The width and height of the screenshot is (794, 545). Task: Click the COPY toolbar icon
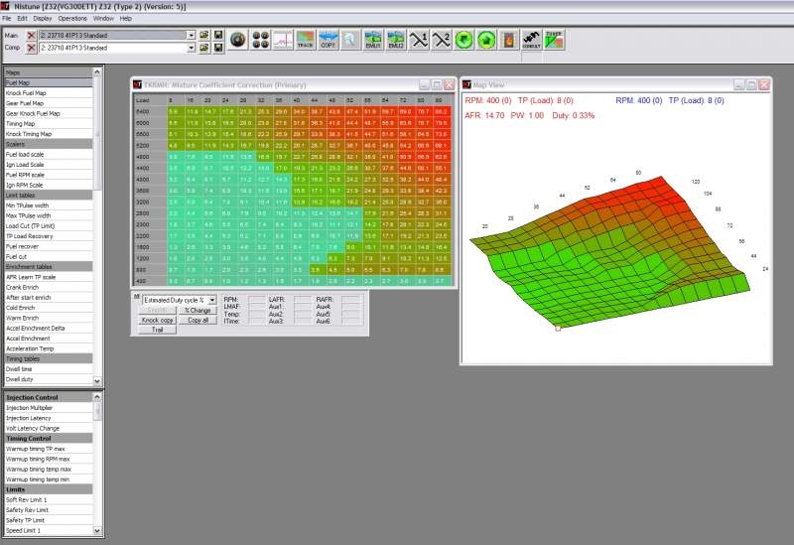point(329,41)
